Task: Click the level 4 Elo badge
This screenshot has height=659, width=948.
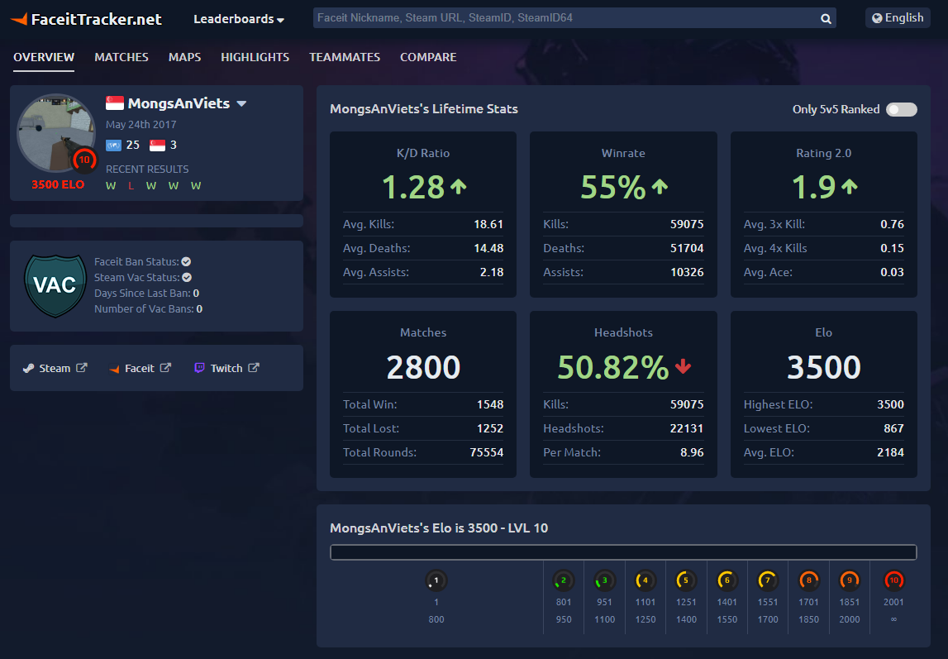Action: [645, 581]
